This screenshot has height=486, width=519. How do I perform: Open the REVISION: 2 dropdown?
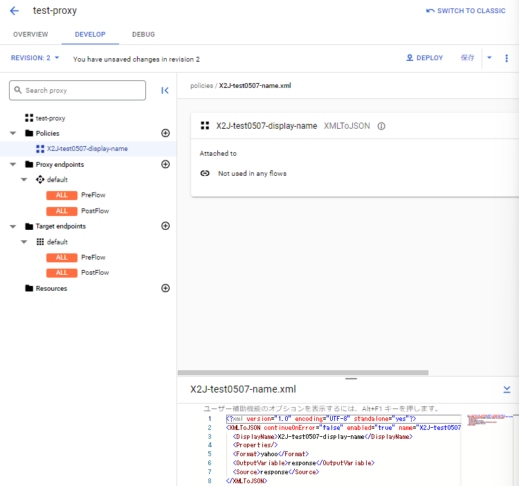point(35,58)
